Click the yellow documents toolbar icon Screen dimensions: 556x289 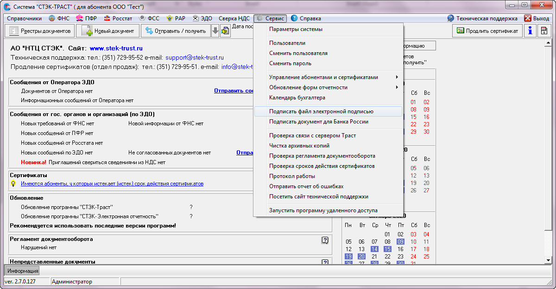[x=225, y=31]
